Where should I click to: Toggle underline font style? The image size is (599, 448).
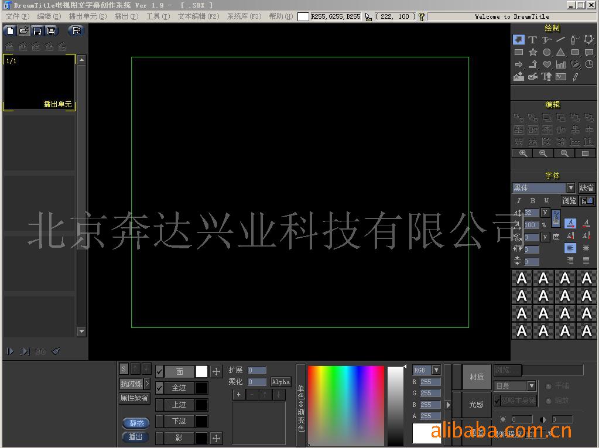[546, 200]
